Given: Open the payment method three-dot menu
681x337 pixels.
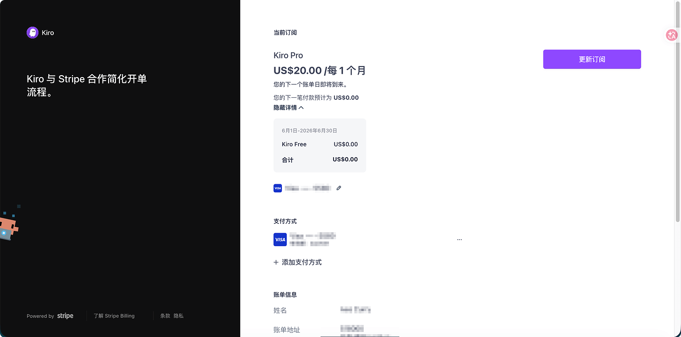Looking at the screenshot, I should click(459, 240).
